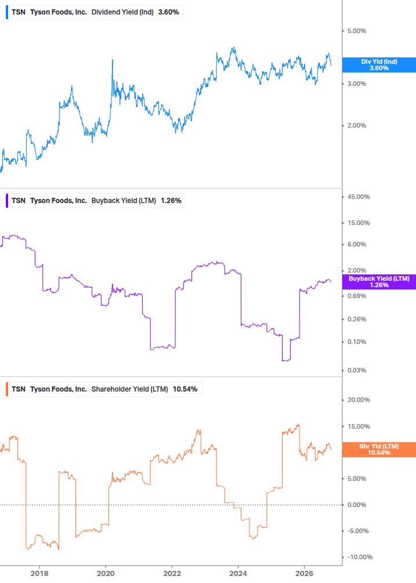The height and width of the screenshot is (583, 416).
Task: Click the 2020 label on the time axis
Action: click(x=106, y=574)
